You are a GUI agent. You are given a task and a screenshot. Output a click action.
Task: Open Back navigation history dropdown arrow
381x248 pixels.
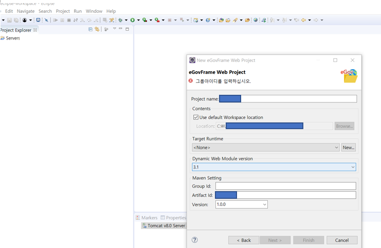coord(310,20)
